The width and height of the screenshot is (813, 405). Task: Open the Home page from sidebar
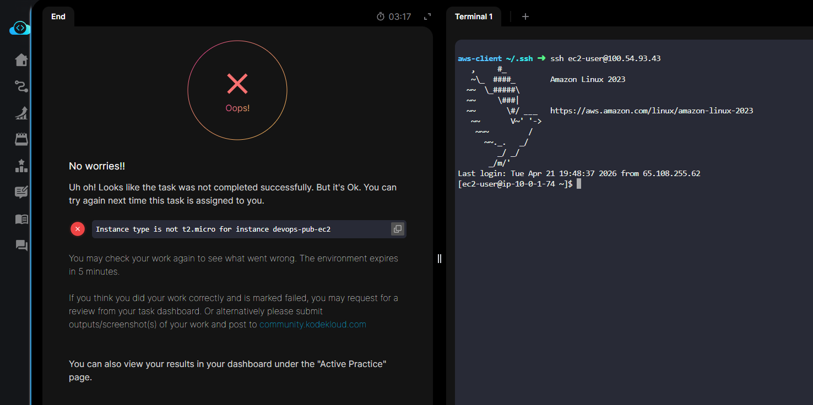21,59
